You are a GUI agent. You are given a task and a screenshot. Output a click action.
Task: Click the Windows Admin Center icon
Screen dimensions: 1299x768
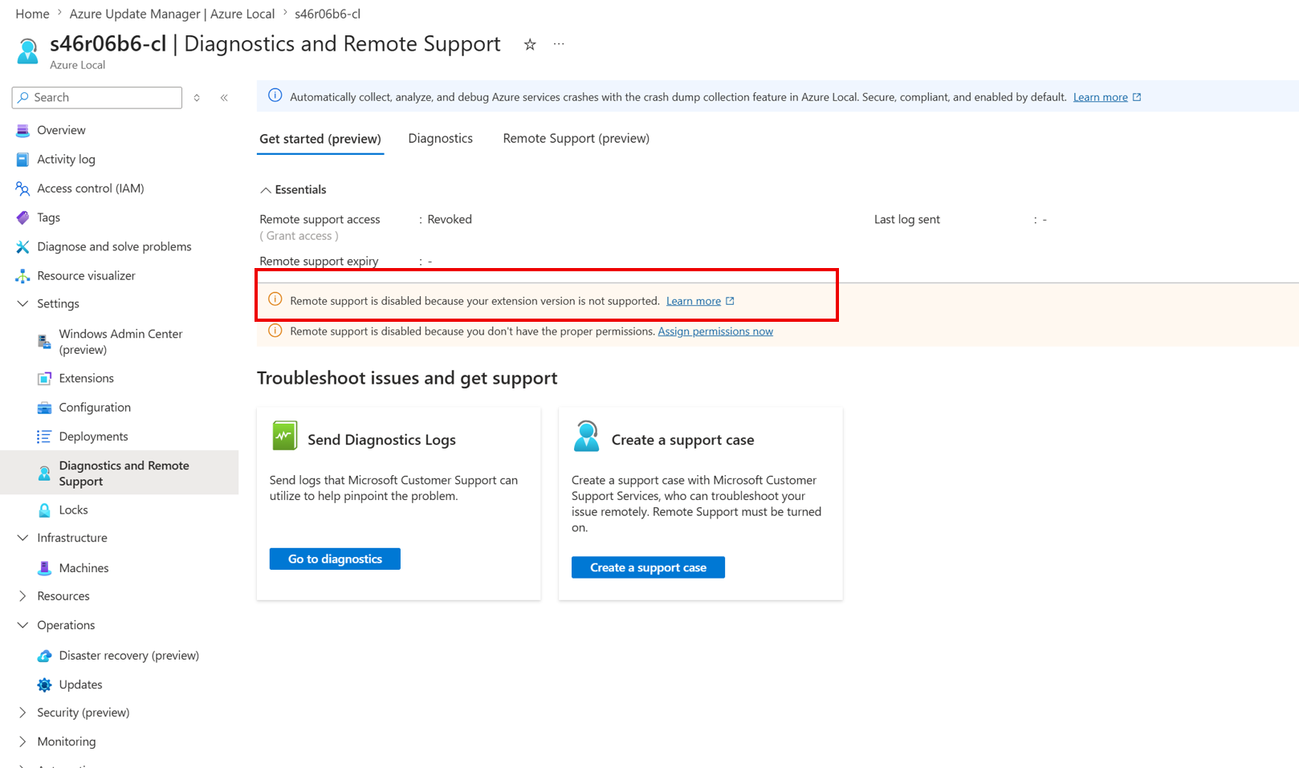click(44, 342)
